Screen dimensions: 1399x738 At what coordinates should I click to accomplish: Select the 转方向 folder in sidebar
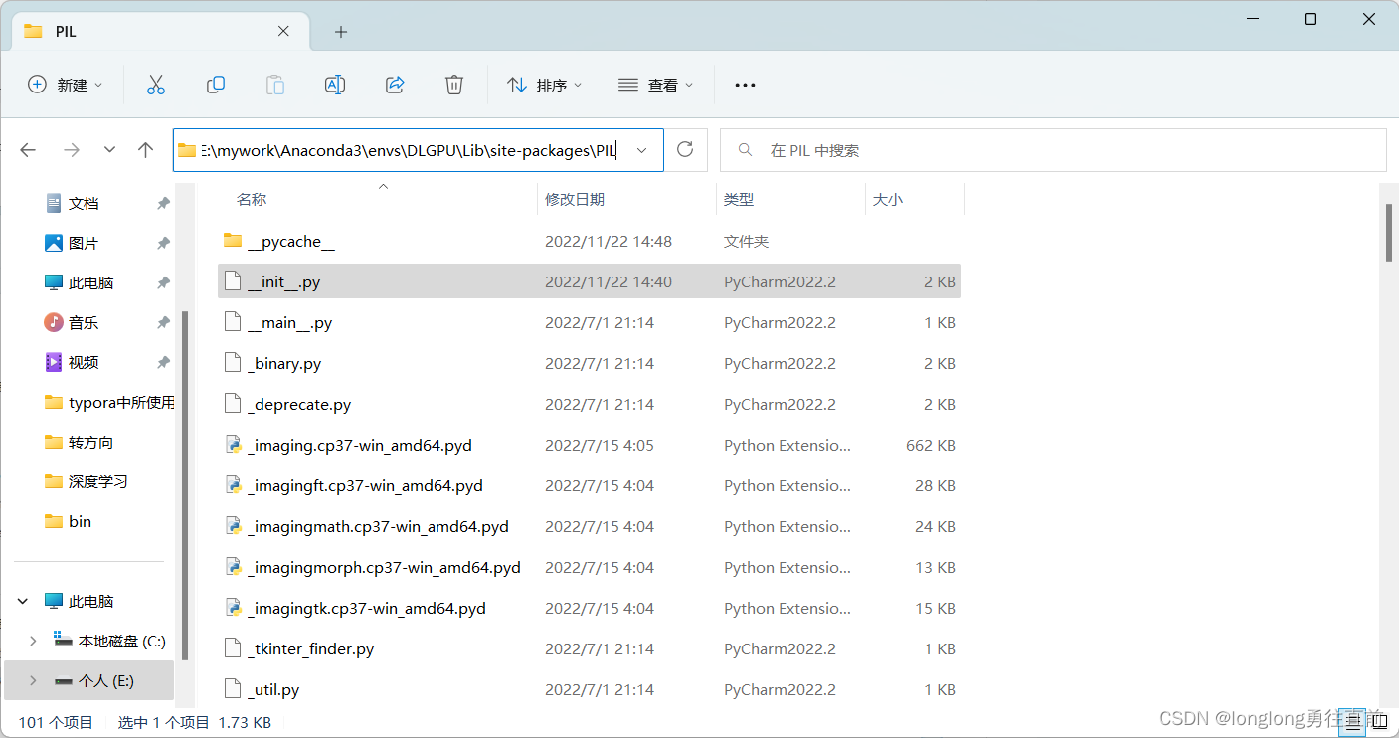coord(80,442)
